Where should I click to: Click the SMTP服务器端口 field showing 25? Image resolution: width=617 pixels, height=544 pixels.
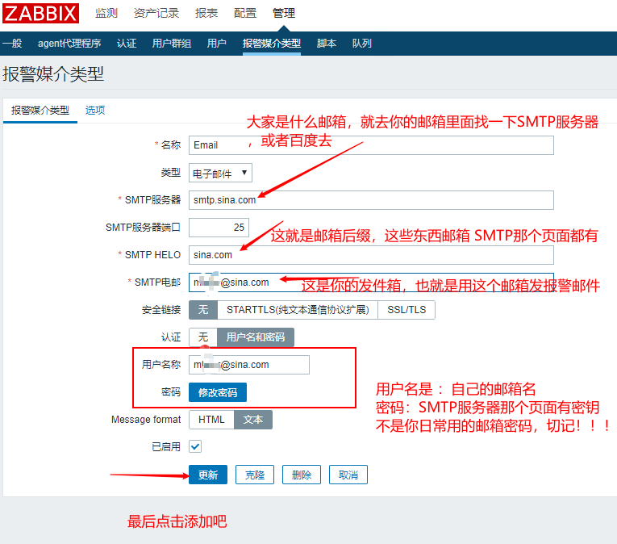(x=219, y=228)
